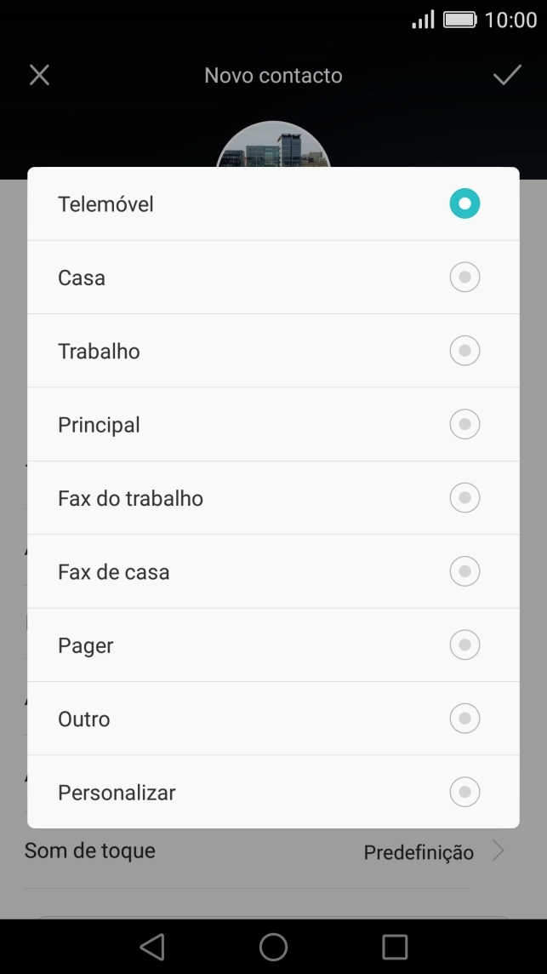547x974 pixels.
Task: Tap the contact photo thumbnail
Action: [273, 145]
